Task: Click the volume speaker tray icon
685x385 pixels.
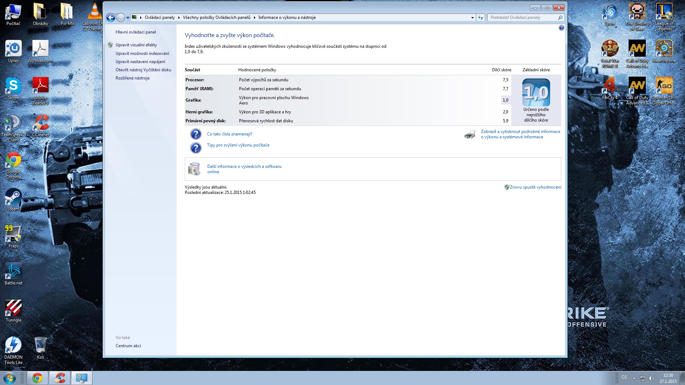Action: point(651,378)
